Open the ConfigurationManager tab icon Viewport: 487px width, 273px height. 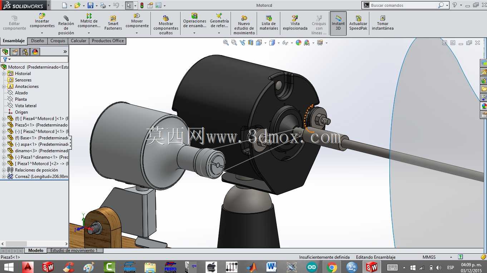pos(25,52)
